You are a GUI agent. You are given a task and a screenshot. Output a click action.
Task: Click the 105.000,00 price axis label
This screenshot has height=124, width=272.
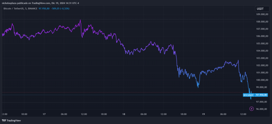tap(262, 44)
